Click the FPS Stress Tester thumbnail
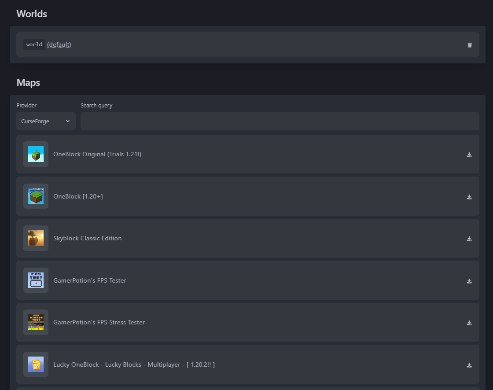 (x=36, y=322)
